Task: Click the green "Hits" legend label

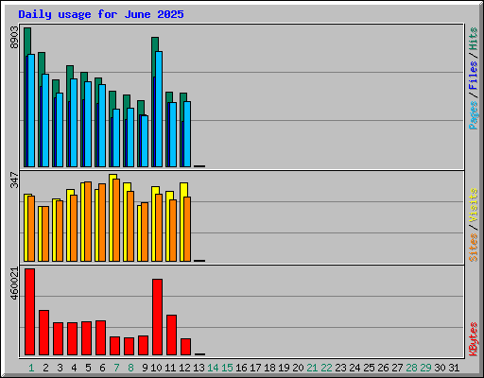Action: point(474,39)
